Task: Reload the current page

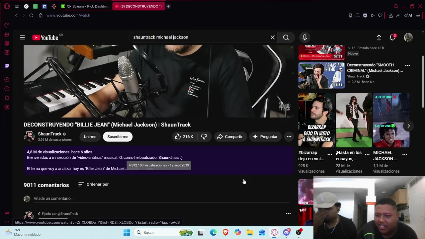Action: [x=31, y=15]
